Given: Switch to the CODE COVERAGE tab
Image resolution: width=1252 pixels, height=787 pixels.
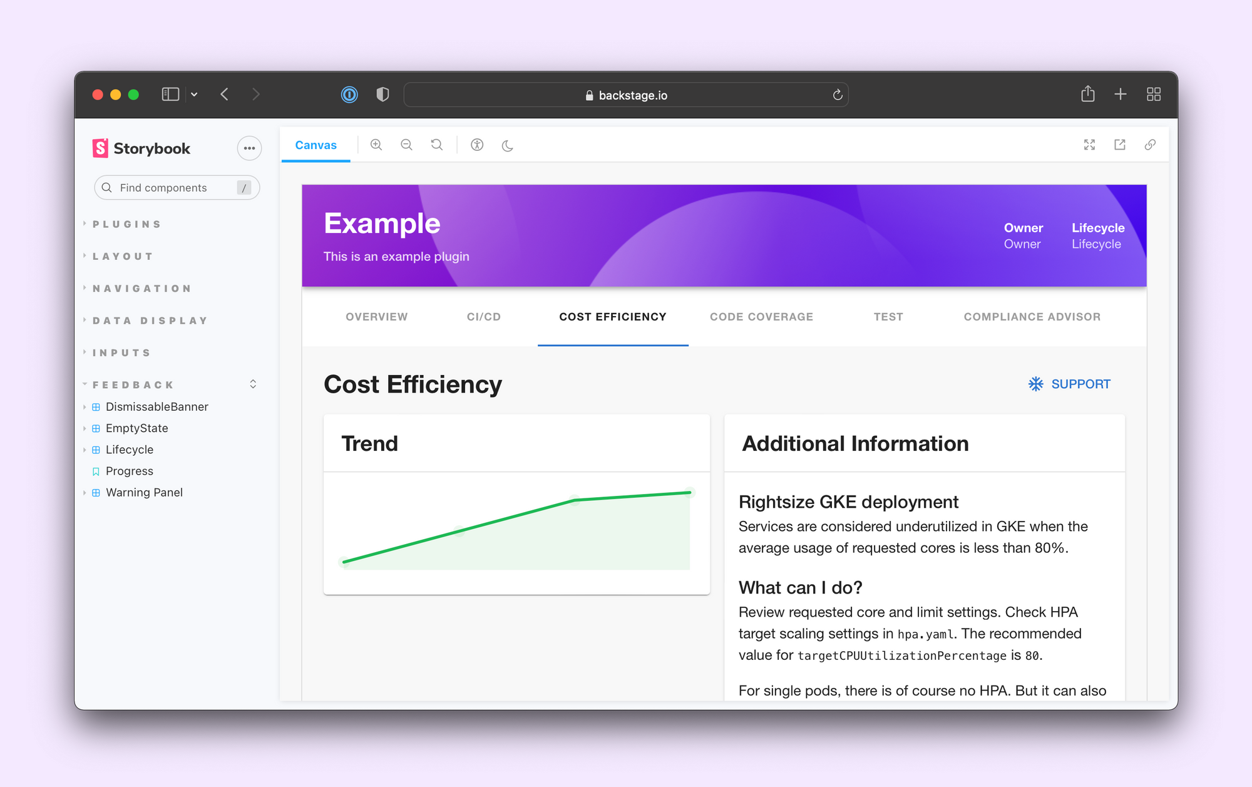Looking at the screenshot, I should tap(761, 317).
